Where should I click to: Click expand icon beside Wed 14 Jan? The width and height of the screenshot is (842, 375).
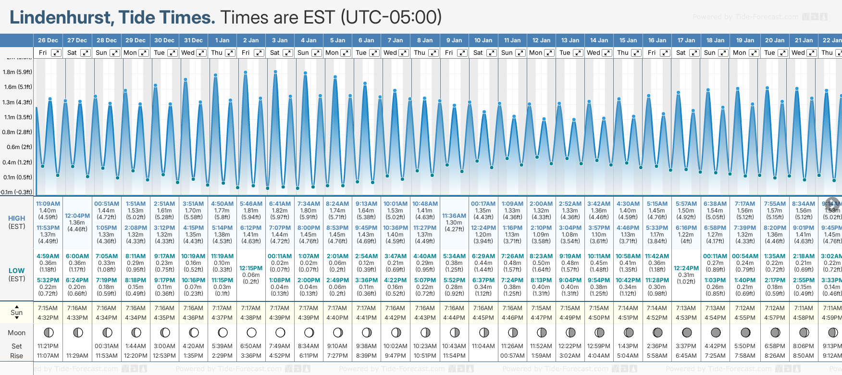(x=607, y=53)
